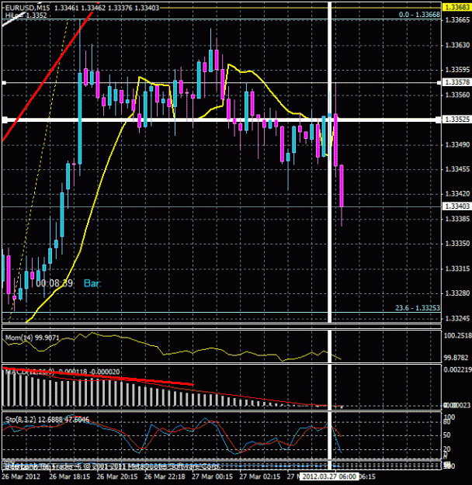Click the 26 Mar 18:15 time label
The image size is (472, 485).
69,476
